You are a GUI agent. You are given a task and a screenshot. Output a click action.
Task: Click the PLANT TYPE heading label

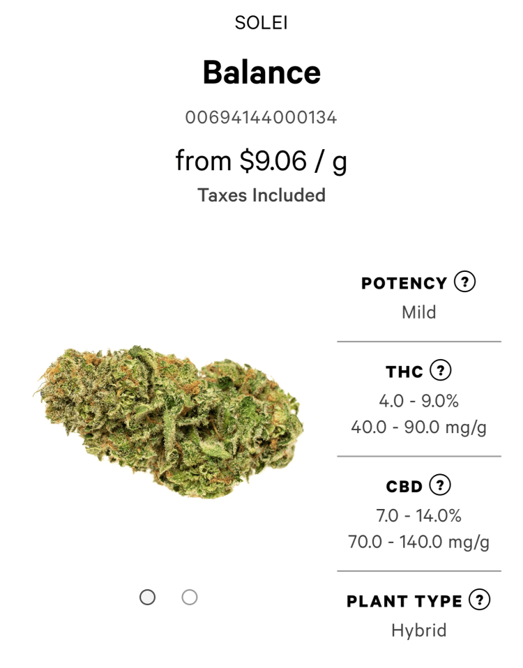point(404,601)
